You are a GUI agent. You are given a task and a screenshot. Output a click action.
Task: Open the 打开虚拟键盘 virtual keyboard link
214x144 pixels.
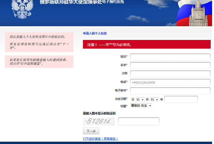(x=100, y=139)
